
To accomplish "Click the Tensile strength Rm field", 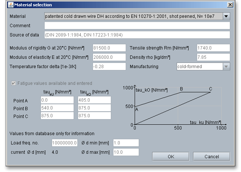I will (x=213, y=48).
